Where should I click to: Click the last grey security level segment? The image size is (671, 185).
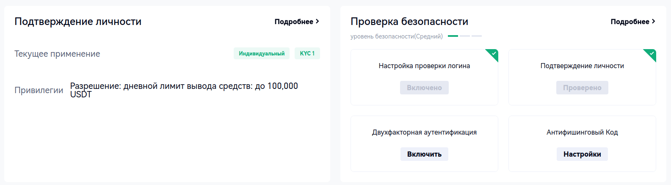[x=477, y=36]
